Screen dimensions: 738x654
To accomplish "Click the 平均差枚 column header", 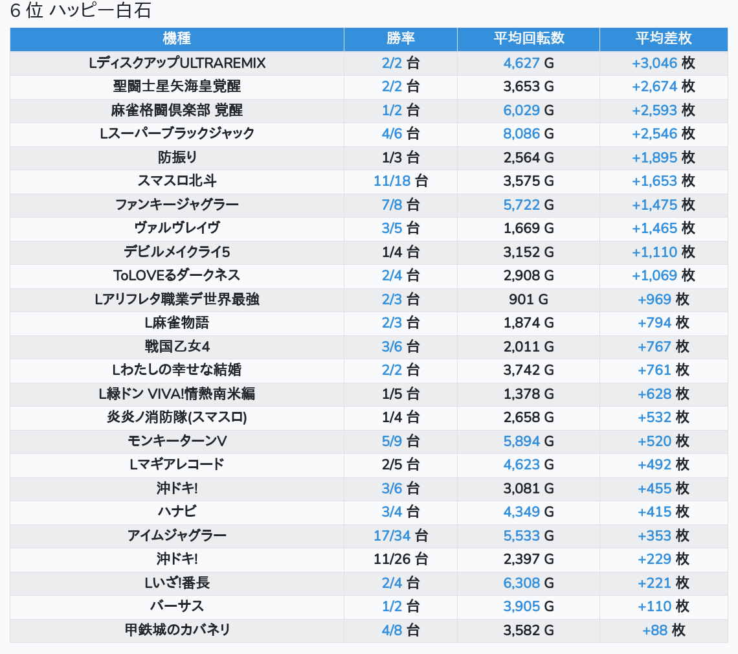I will click(664, 39).
